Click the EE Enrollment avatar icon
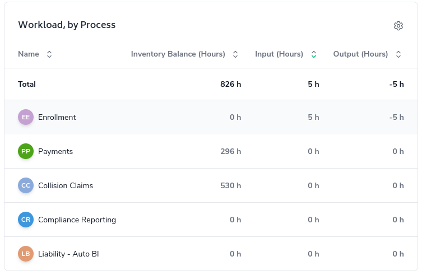 [26, 117]
